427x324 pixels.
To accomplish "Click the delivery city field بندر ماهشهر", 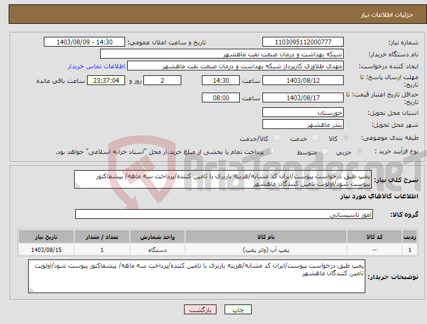I will (x=303, y=125).
